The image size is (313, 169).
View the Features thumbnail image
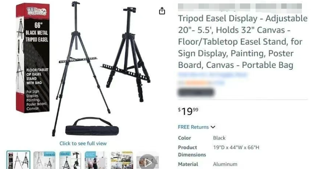(x=70, y=161)
